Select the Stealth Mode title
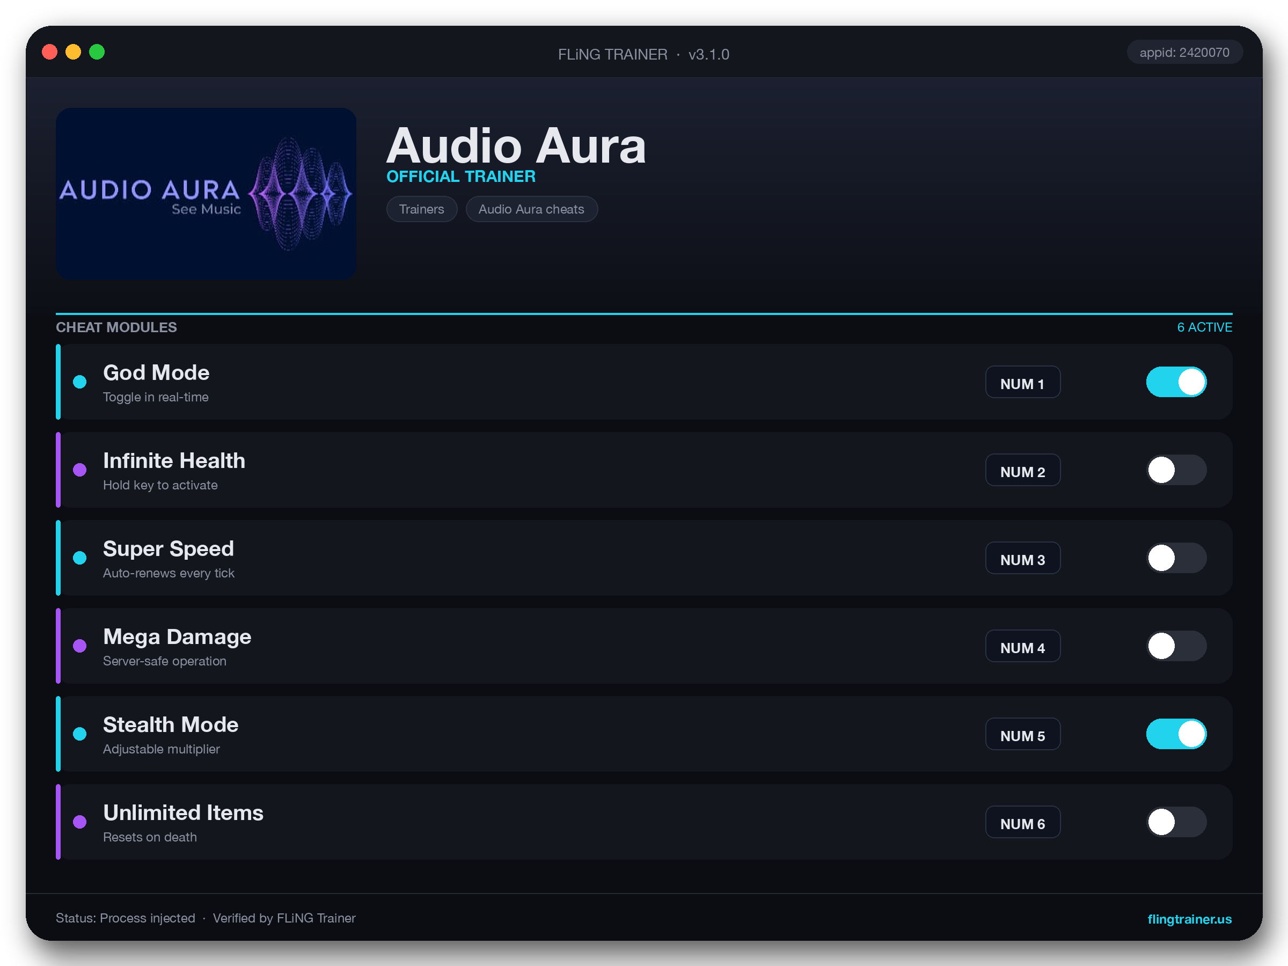This screenshot has height=966, width=1288. (171, 724)
